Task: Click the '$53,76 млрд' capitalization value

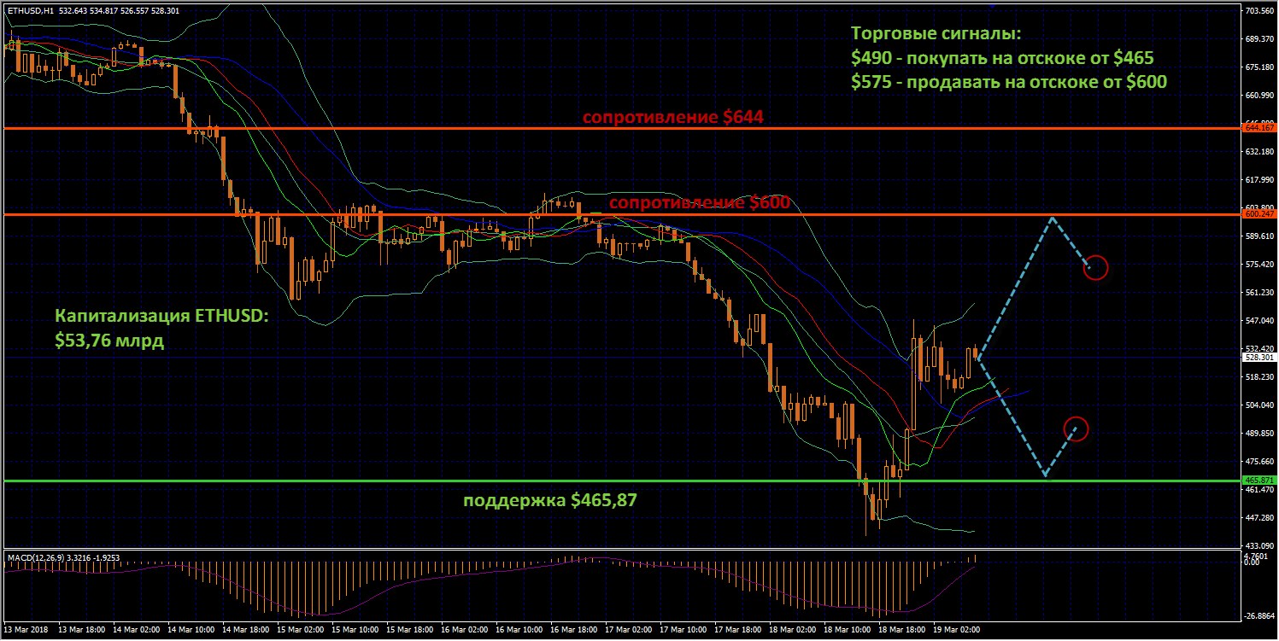Action: tap(109, 340)
